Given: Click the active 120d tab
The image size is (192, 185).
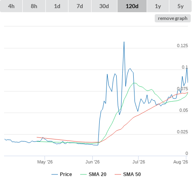Looking at the screenshot, I should coord(132,6).
